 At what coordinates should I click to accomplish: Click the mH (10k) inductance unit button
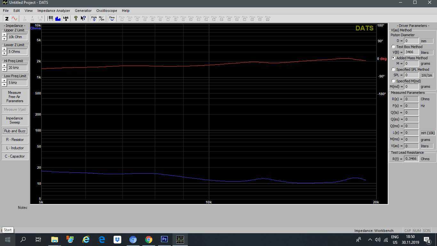(428, 133)
